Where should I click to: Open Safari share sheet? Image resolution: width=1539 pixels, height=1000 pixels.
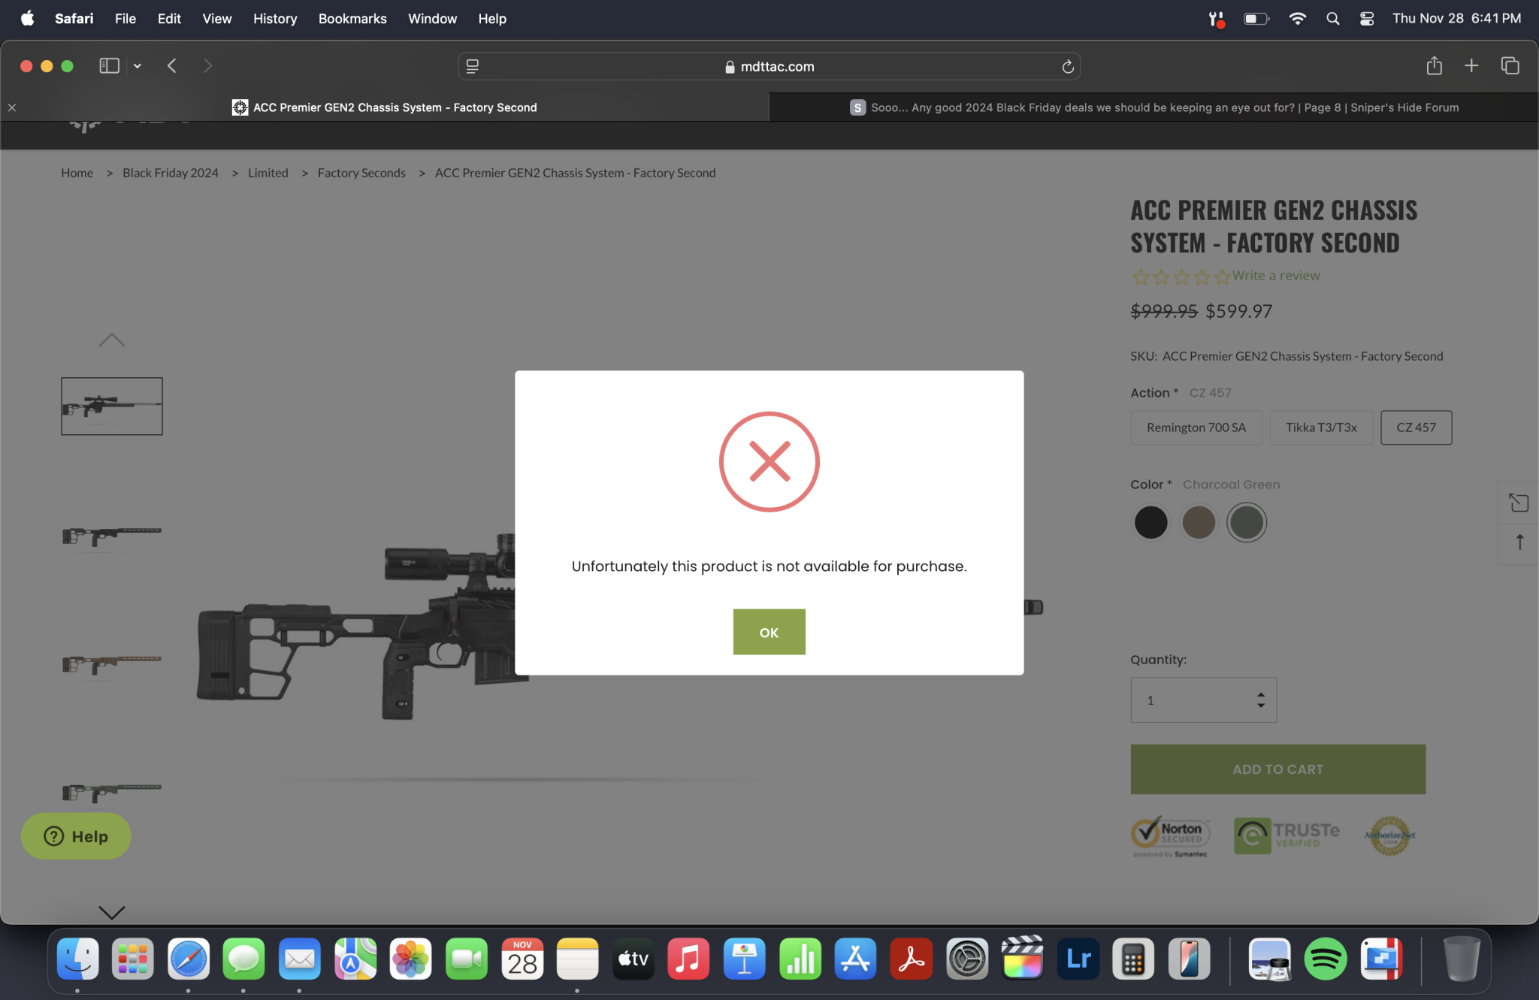pyautogui.click(x=1434, y=66)
